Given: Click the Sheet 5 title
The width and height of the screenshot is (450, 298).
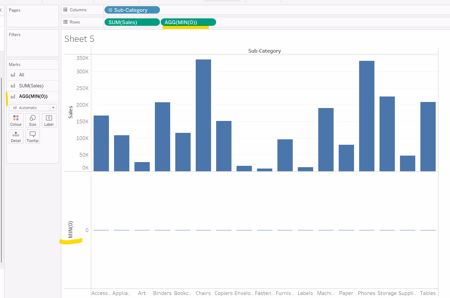Looking at the screenshot, I should coord(79,39).
